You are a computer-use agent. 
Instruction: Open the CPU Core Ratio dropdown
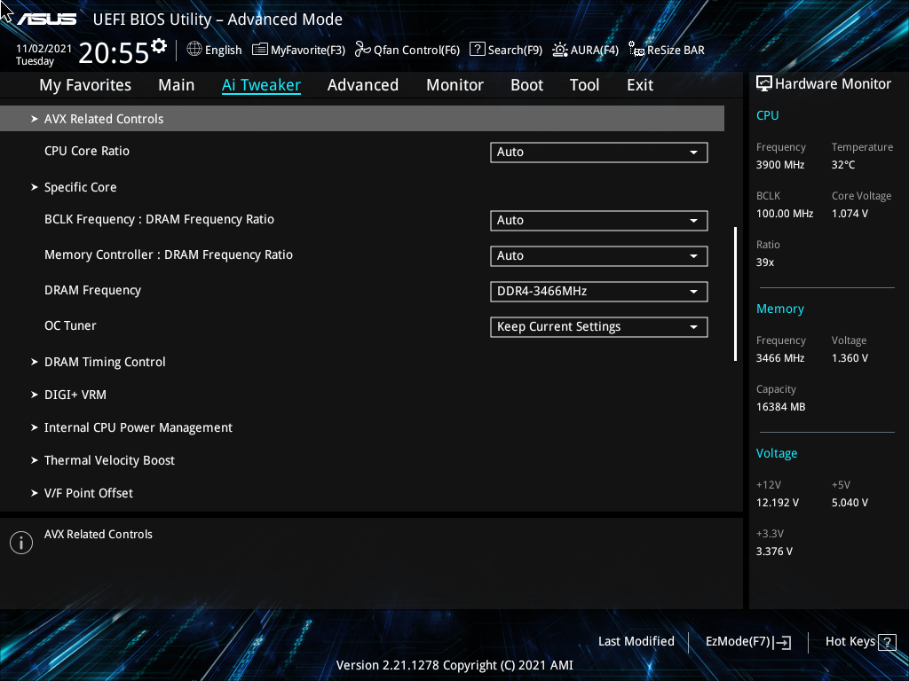(x=599, y=153)
